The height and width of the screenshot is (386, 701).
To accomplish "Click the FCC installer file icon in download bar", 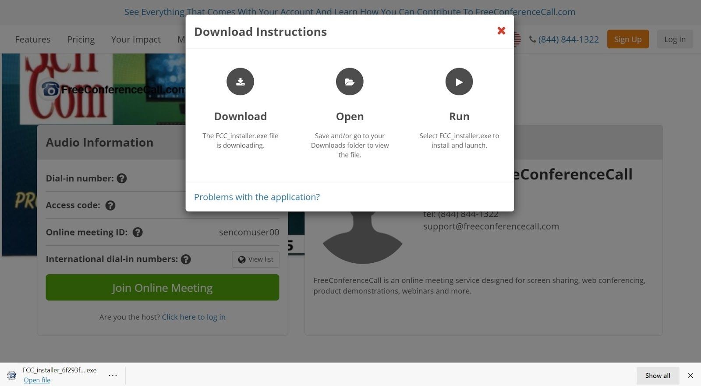I will click(12, 375).
